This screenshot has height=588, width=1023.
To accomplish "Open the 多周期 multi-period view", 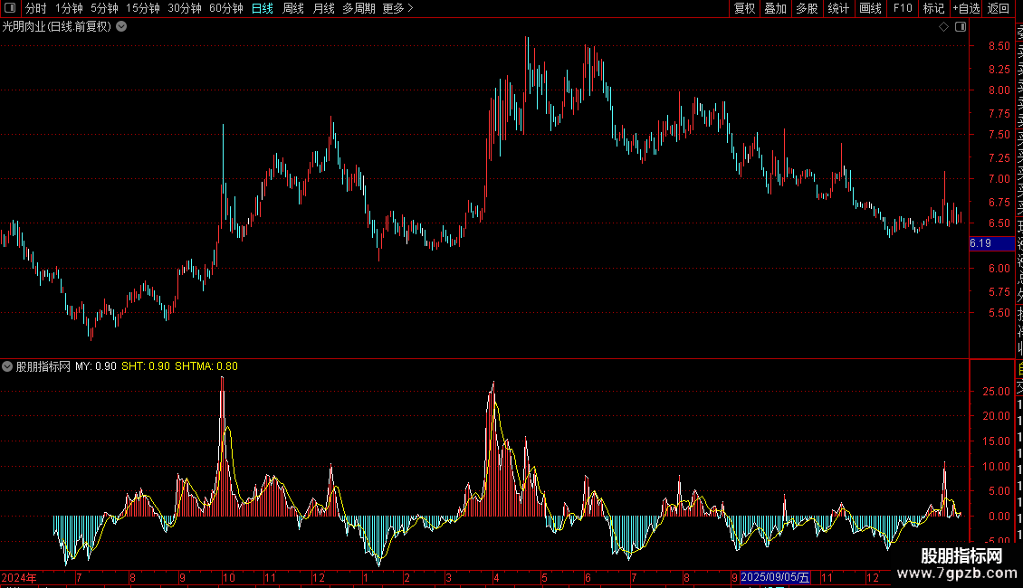I will 359,8.
